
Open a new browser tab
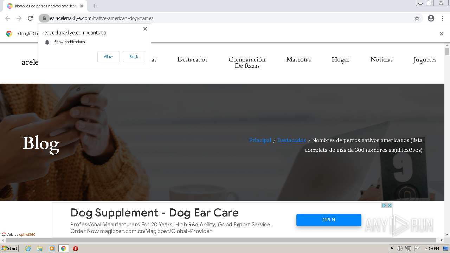(x=95, y=6)
